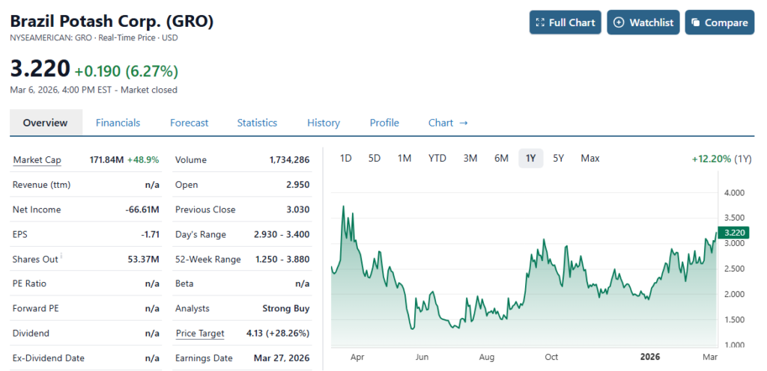The width and height of the screenshot is (767, 371).
Task: Select the 1D chart range
Action: coord(345,158)
